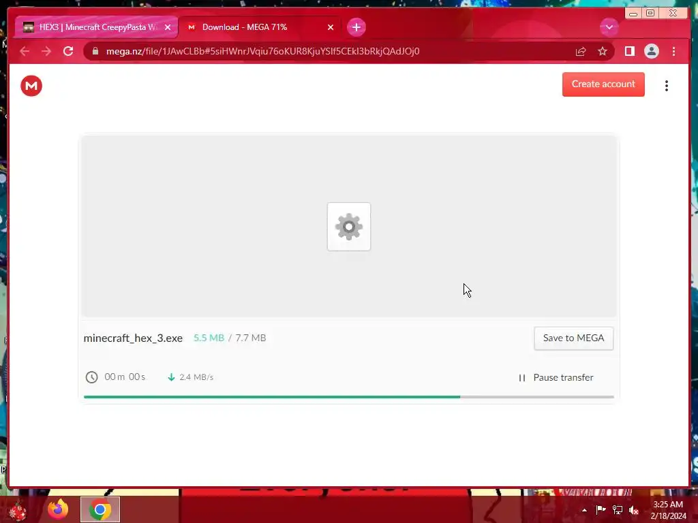Open the Chrome three-dot menu
The height and width of the screenshot is (523, 698).
pyautogui.click(x=673, y=52)
